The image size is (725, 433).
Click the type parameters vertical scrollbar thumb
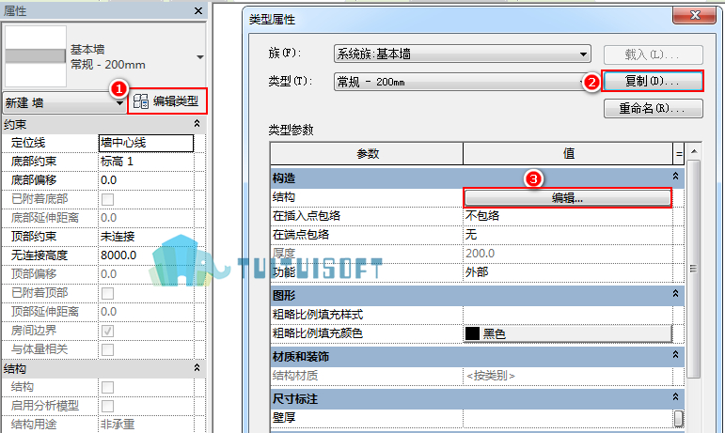[x=694, y=270]
